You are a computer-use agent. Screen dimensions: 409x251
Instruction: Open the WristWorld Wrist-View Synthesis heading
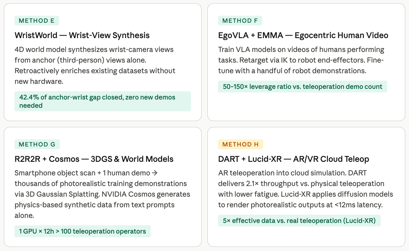(82, 35)
